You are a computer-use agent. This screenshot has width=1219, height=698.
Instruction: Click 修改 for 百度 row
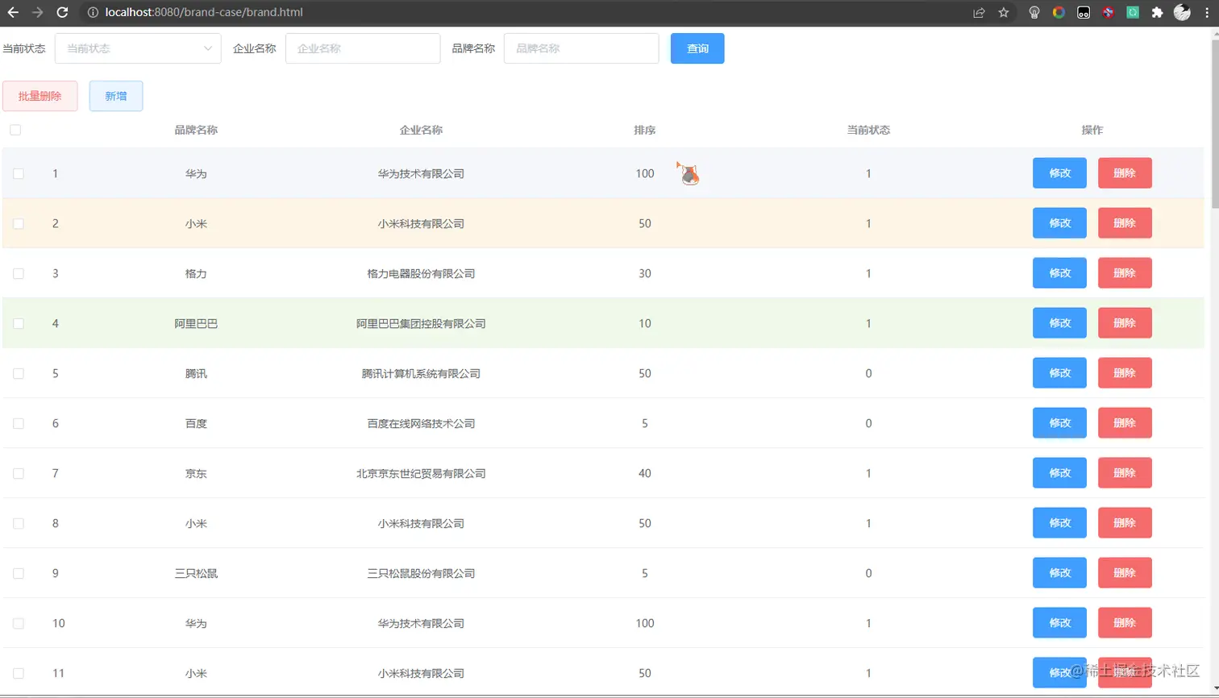(x=1059, y=423)
